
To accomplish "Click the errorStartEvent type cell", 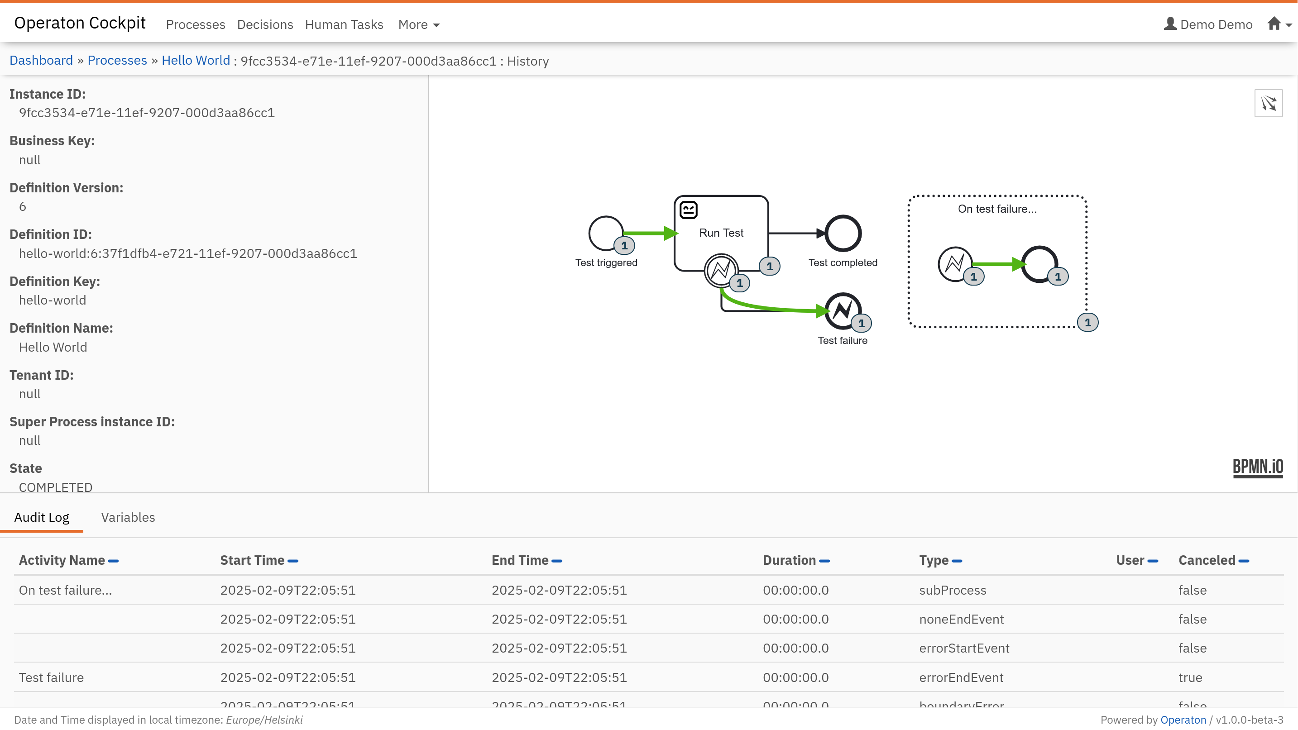I will 964,648.
